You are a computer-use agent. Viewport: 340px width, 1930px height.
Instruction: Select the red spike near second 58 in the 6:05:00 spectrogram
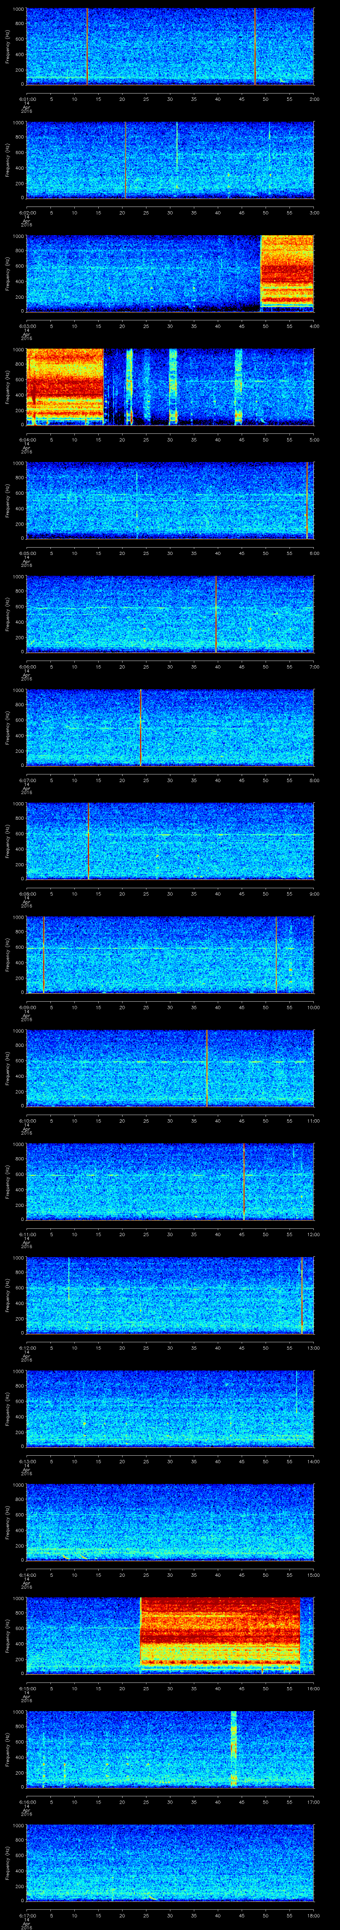pyautogui.click(x=306, y=501)
